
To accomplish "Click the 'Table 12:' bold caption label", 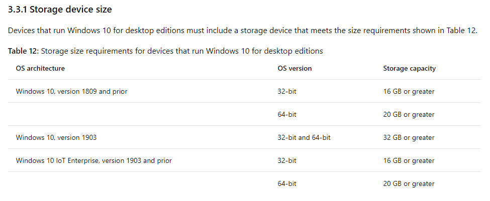I will click(23, 51).
